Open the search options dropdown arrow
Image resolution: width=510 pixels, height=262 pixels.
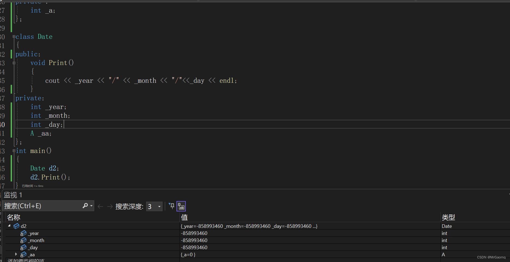tap(91, 206)
